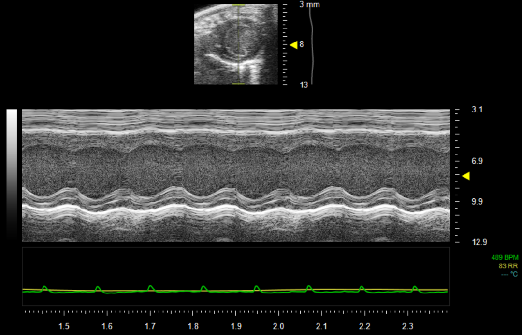This screenshot has height=335, width=522.
Task: Click the 83 RR respiration readout
Action: [x=508, y=265]
